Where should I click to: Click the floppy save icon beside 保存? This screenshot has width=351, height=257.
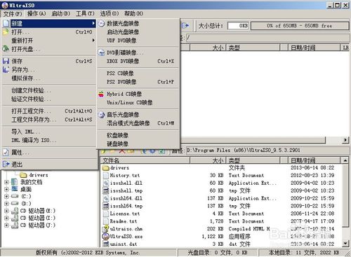point(6,61)
